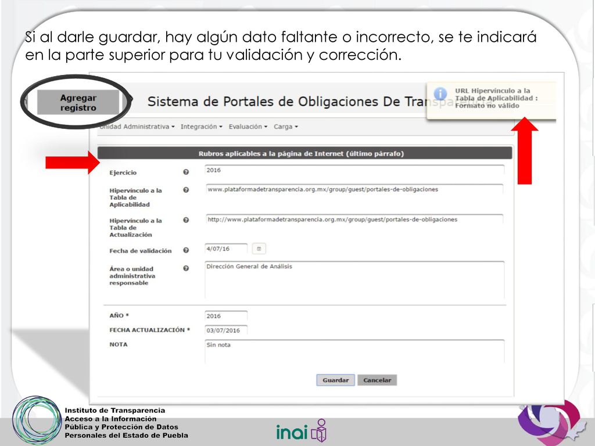
Task: Click the inai logo
Action: [x=302, y=431]
